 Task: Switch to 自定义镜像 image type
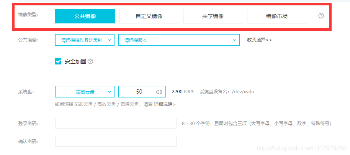149,16
